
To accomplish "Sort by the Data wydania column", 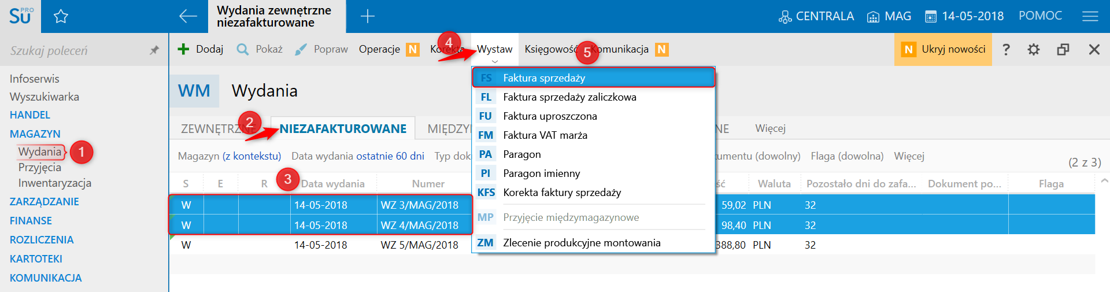I will pyautogui.click(x=333, y=184).
